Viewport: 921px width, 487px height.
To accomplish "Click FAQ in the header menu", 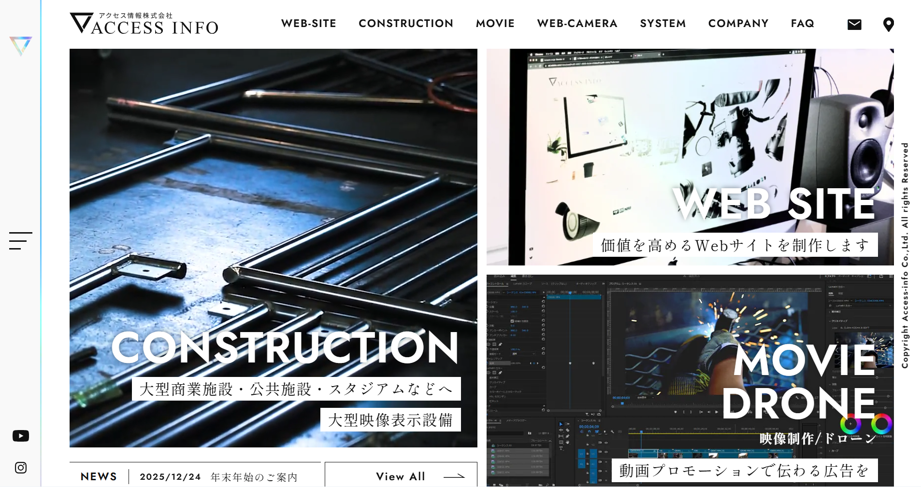I will (802, 24).
